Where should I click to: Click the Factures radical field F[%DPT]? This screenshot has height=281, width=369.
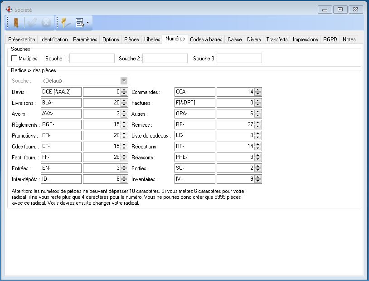click(194, 103)
